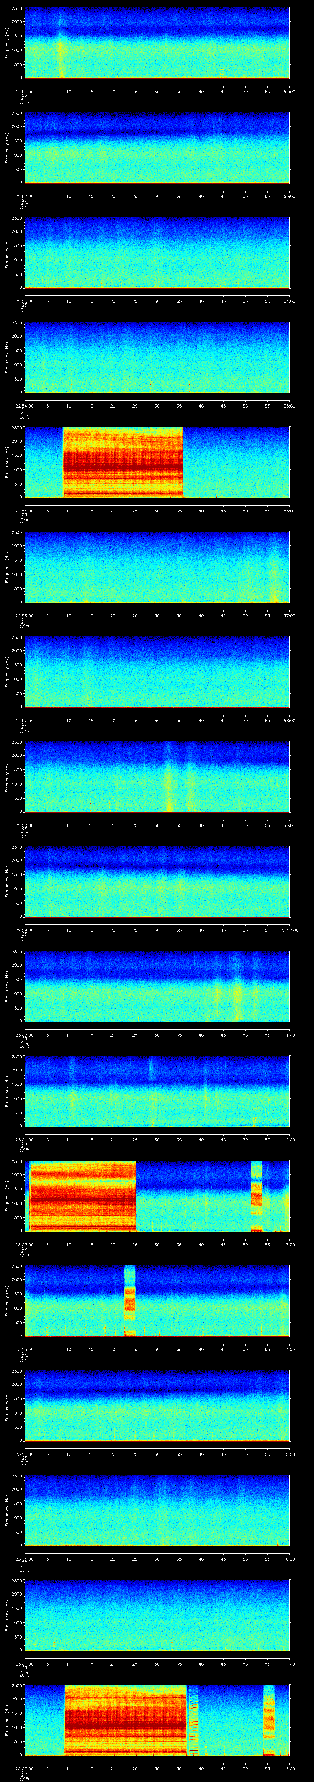Click the 52:00 end label of the first panel
Screen dimensions: 314x1782
(289, 91)
